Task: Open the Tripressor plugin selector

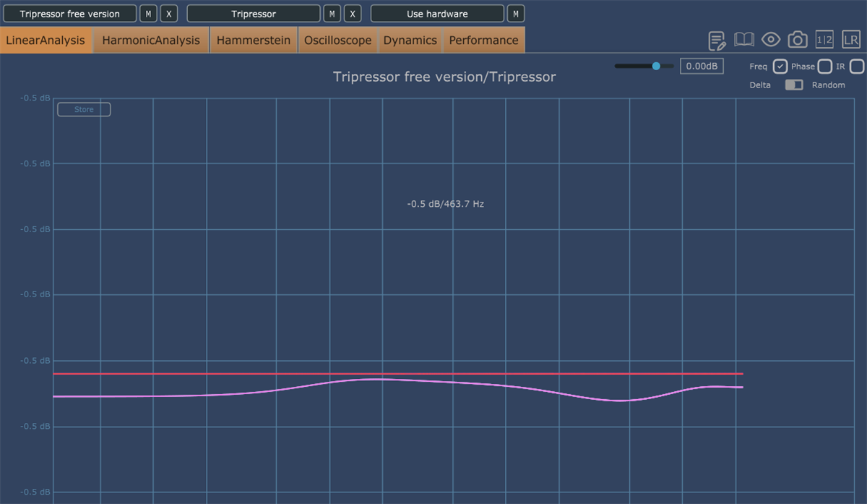Action: click(x=254, y=14)
